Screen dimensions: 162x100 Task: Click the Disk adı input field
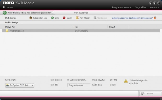[x=79, y=85]
